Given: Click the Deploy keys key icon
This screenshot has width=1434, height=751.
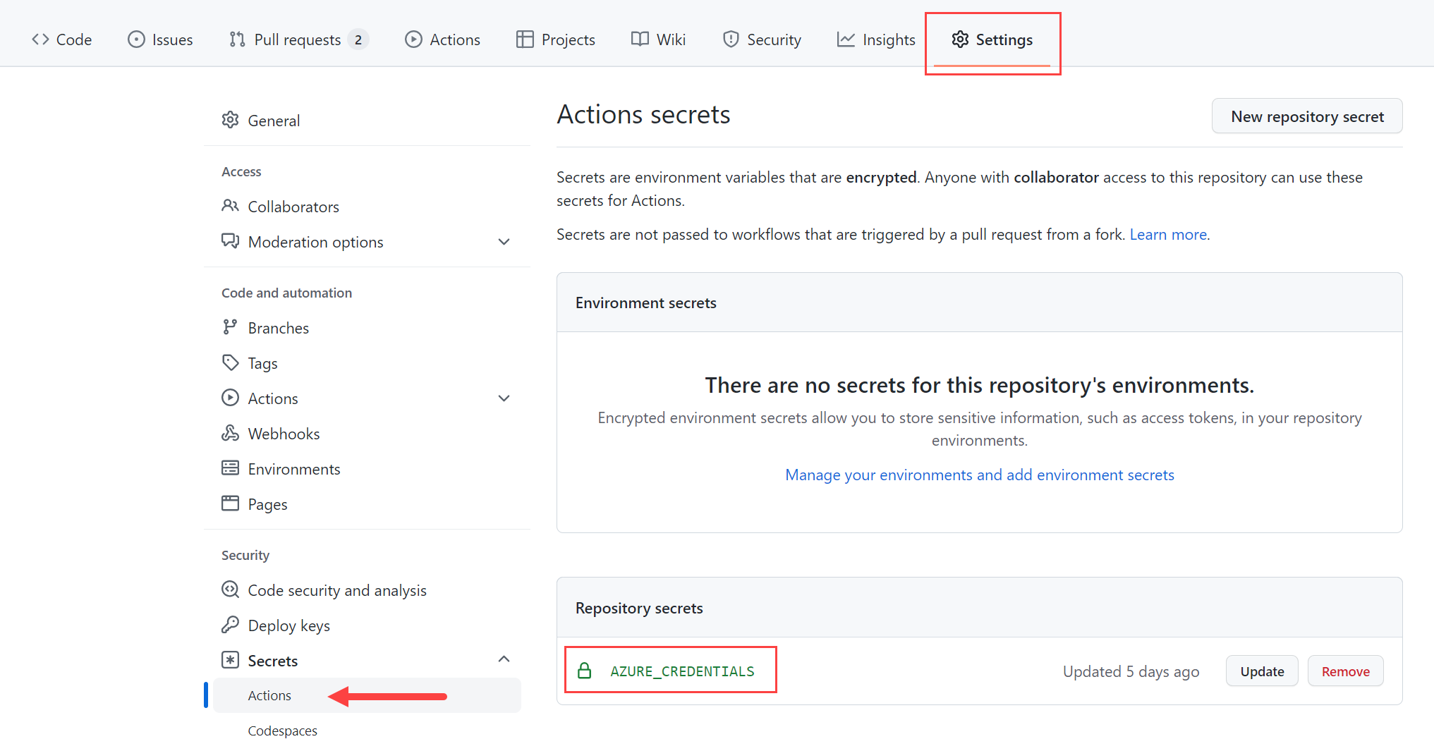Looking at the screenshot, I should click(x=231, y=625).
